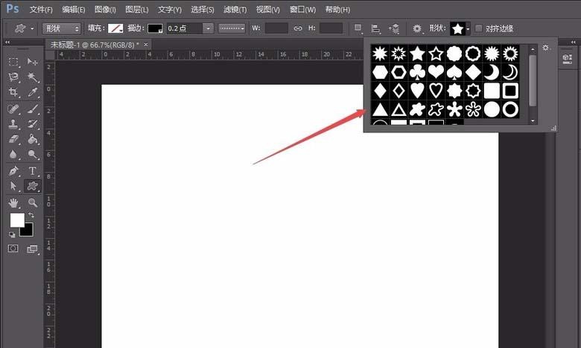Viewport: 581px width, 348px height.
Task: Change the screen mode
Action: point(32,249)
